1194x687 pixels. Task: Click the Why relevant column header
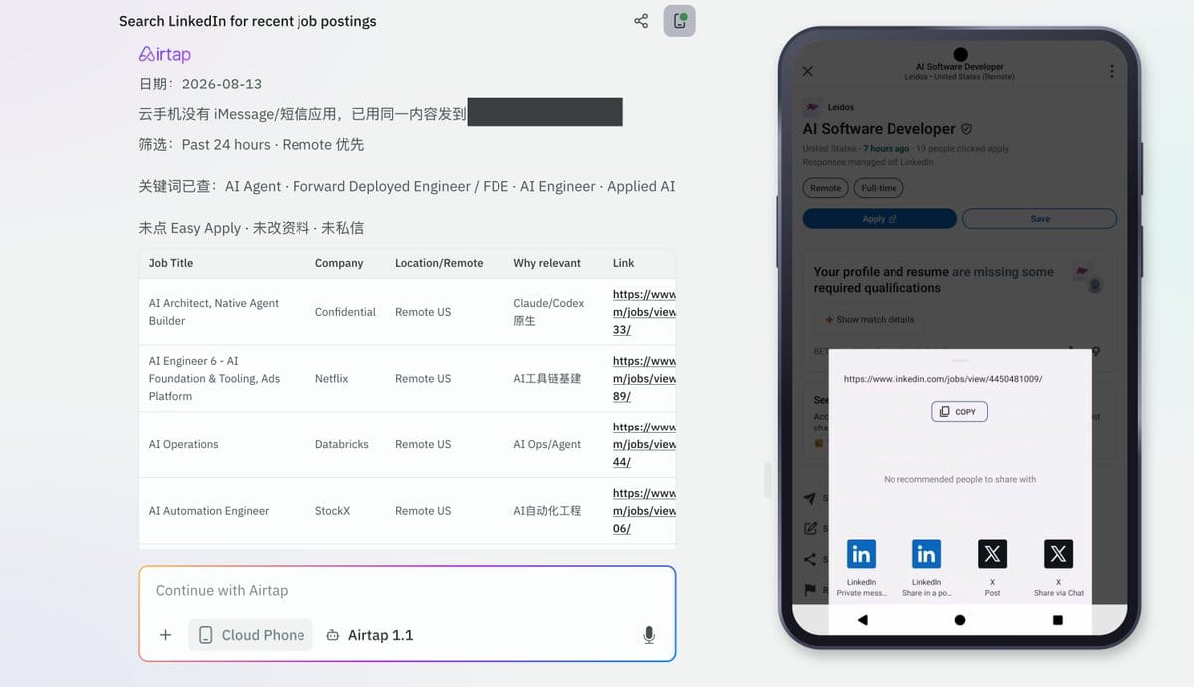[x=547, y=263]
